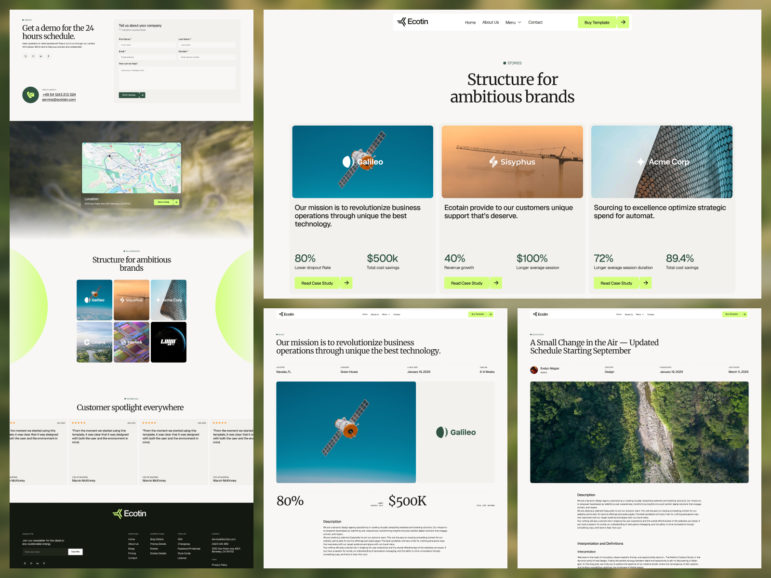
Task: Click the Send message button
Action: click(x=129, y=95)
